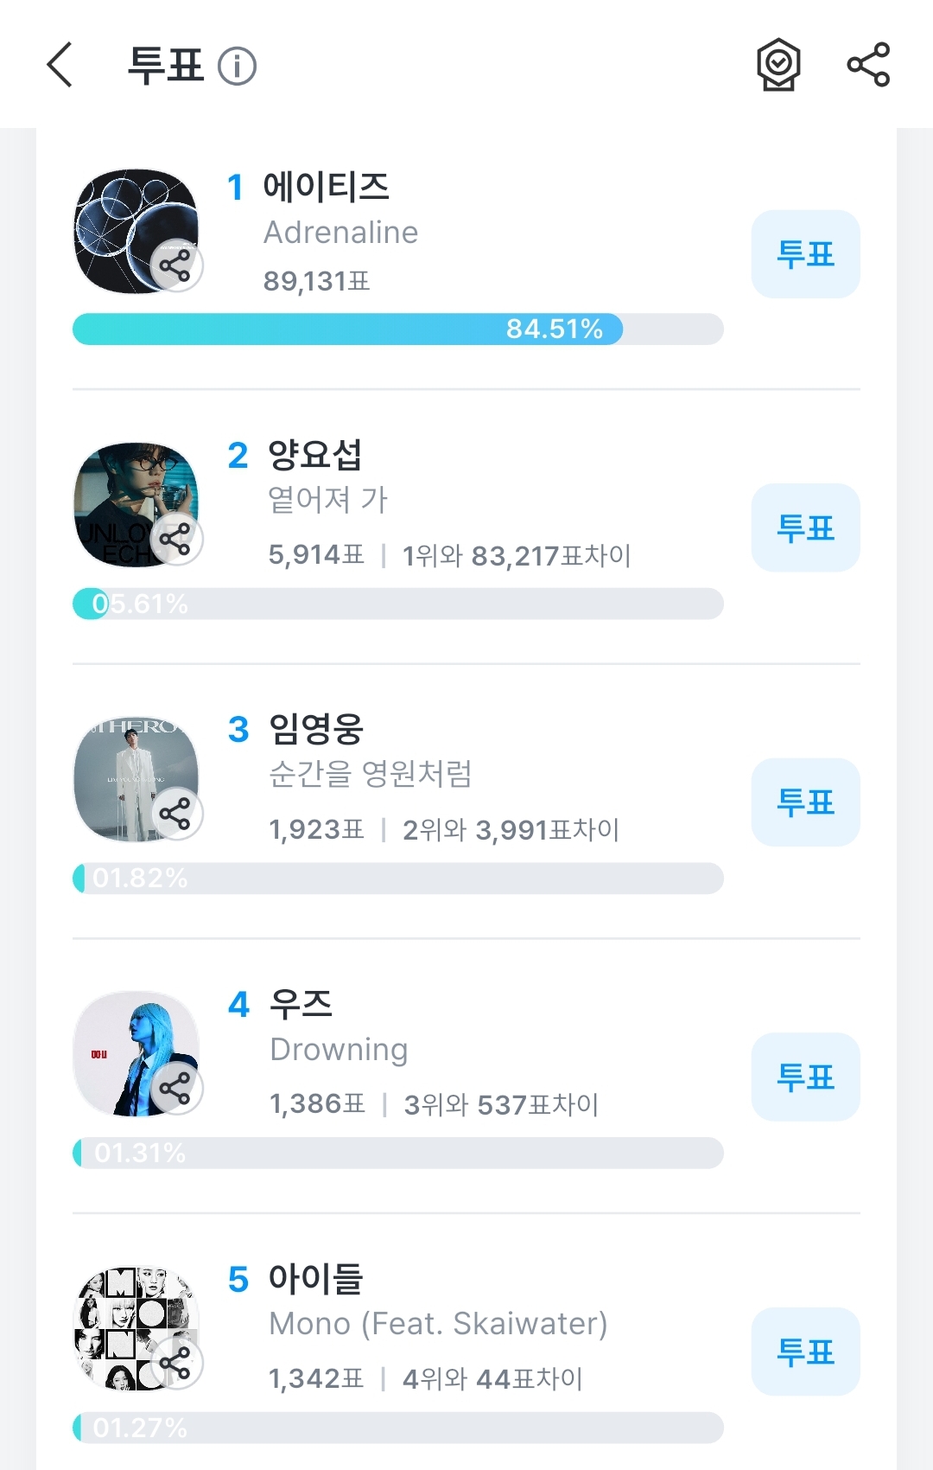
Task: Share the 에이티즈 Adrenaline entry
Action: pos(176,265)
